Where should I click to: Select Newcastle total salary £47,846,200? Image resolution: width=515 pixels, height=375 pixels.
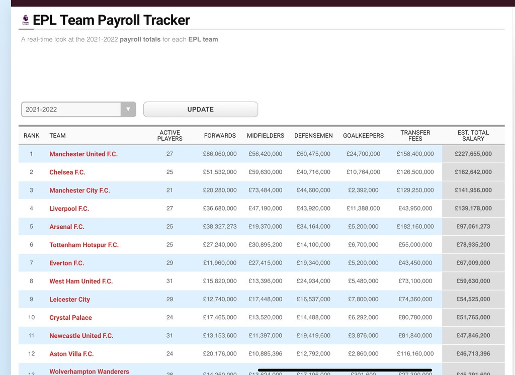pos(473,336)
